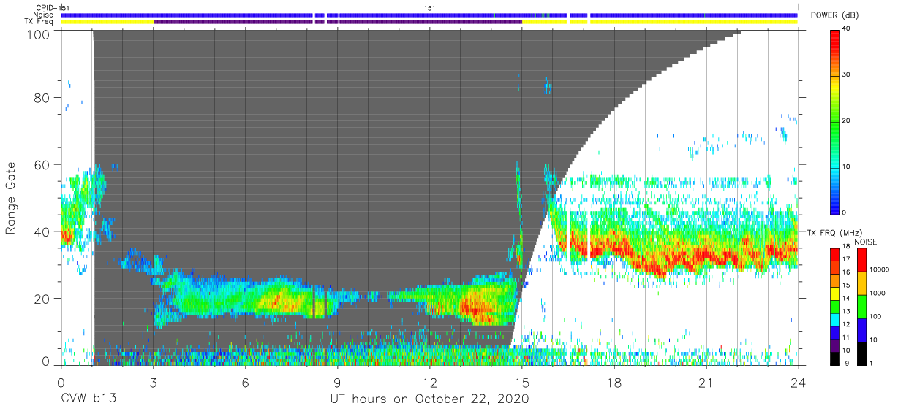898x414 pixels.
Task: Click the 3 tick on UT hours axis
Action: tap(153, 381)
